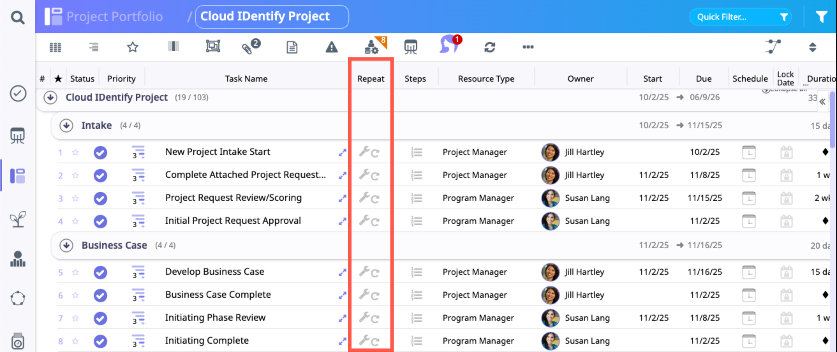The width and height of the screenshot is (837, 352).
Task: Open Initiating Phase Review task name
Action: click(x=215, y=317)
